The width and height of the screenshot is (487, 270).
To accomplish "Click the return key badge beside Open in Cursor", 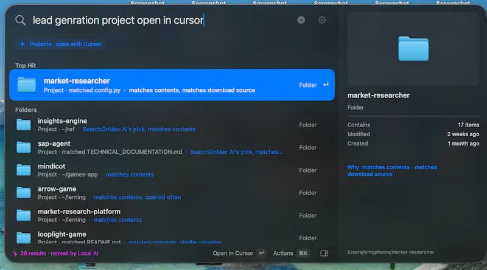I will pos(262,253).
